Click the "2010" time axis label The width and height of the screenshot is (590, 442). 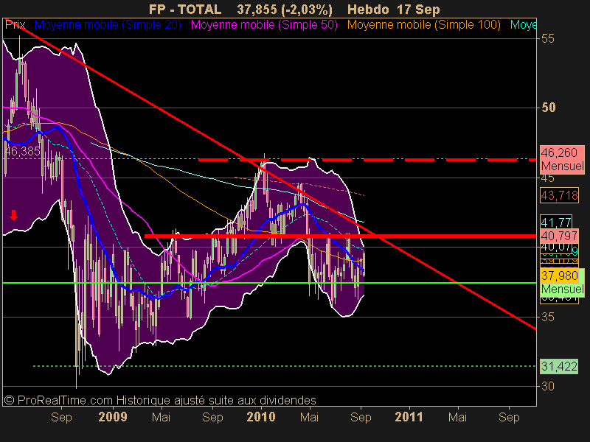coord(261,417)
